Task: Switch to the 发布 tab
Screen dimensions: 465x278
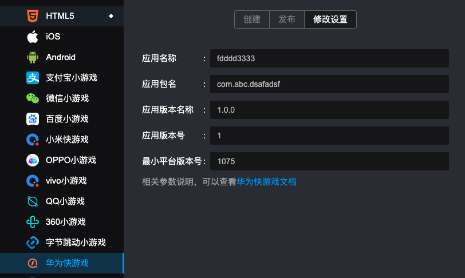Action: tap(287, 19)
